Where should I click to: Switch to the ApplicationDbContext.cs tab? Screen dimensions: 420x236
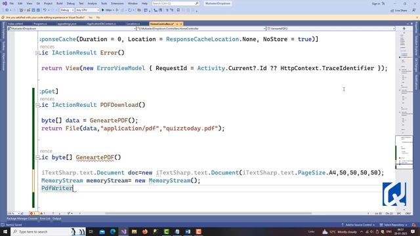(102, 24)
